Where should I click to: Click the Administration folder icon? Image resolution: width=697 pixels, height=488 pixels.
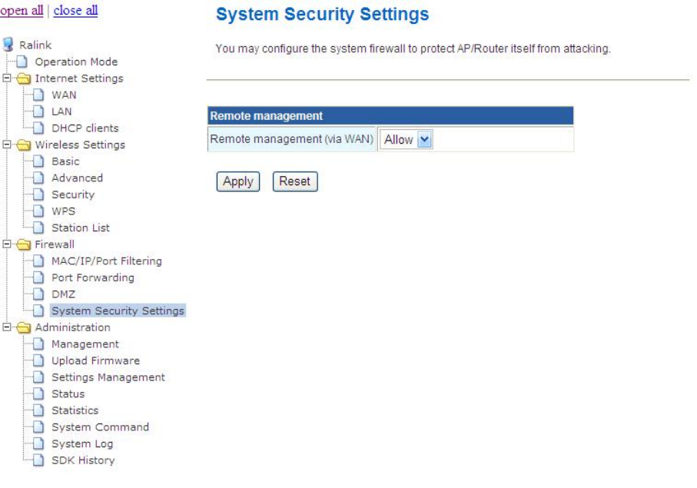pos(25,327)
